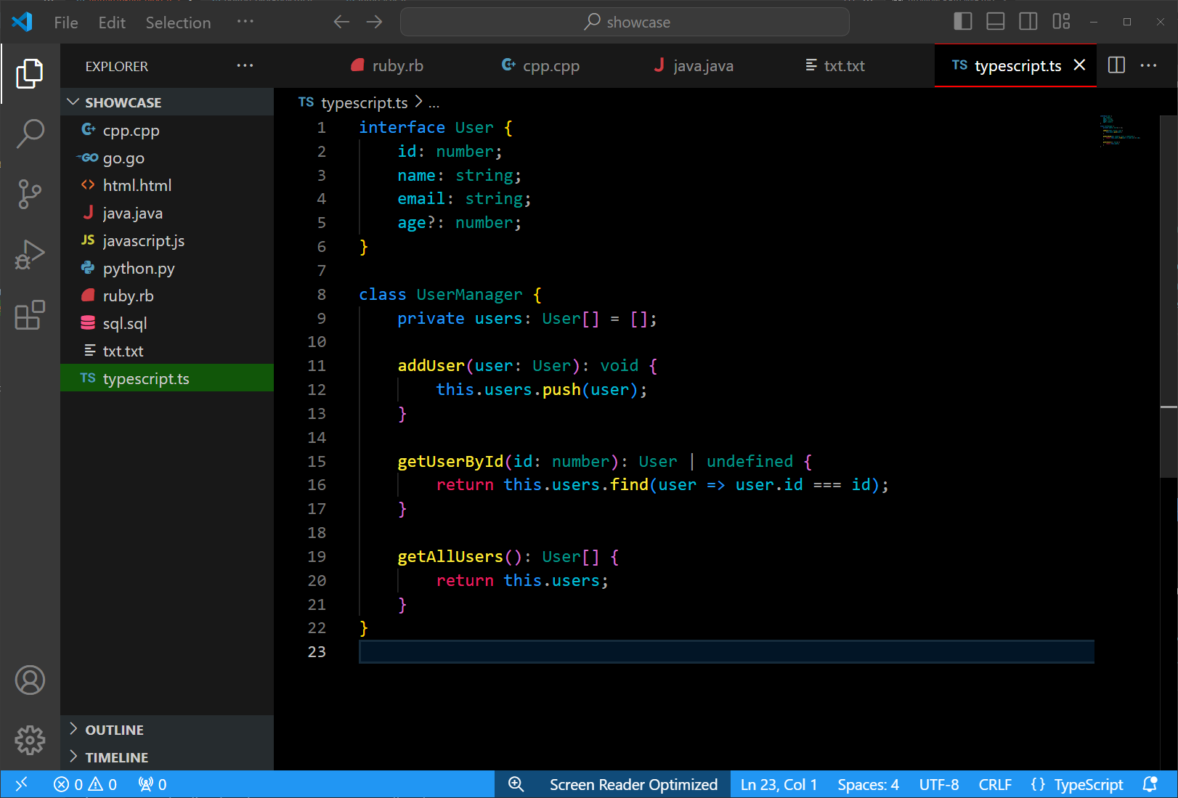Click typescript.ts in the breadcrumb
This screenshot has width=1178, height=798.
tap(365, 103)
